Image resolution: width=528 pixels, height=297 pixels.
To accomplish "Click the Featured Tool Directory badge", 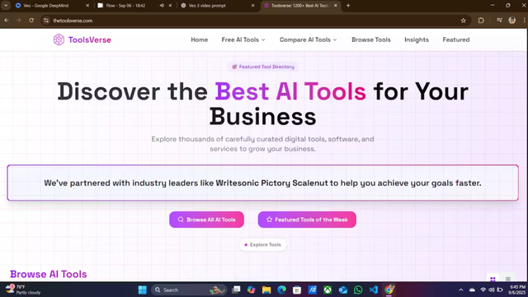I will pyautogui.click(x=263, y=67).
